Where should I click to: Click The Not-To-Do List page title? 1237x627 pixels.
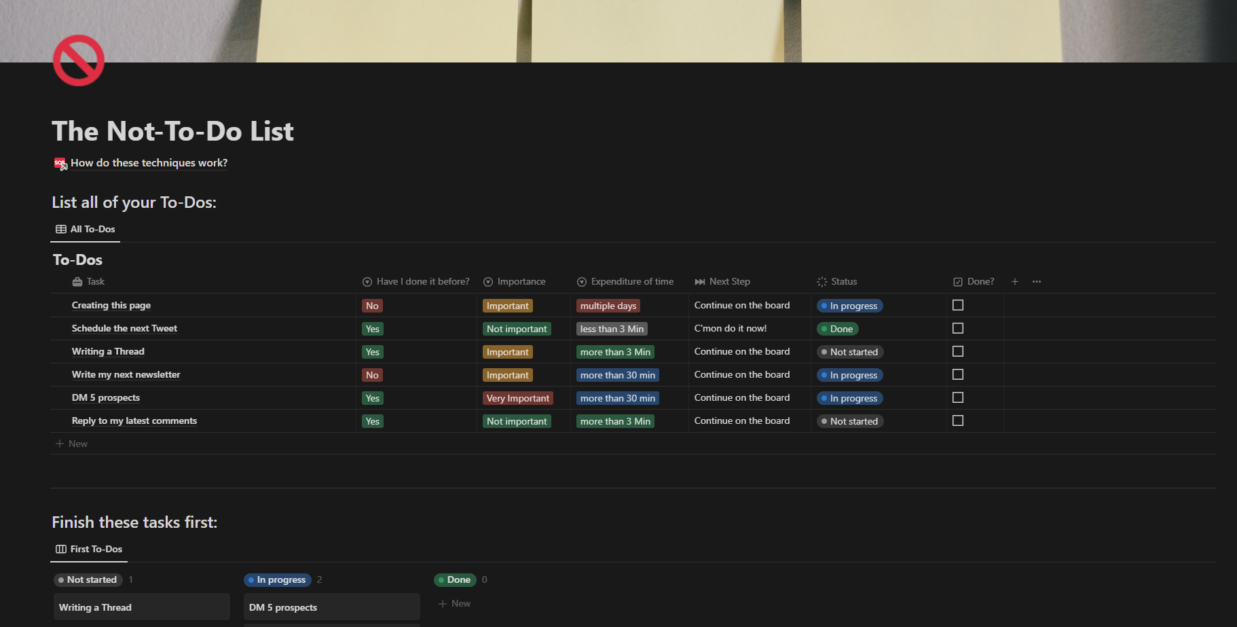[172, 131]
